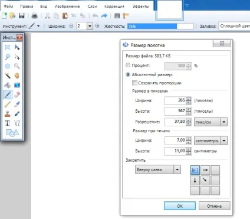Select the Rectangle Select tool

[x=8, y=47]
